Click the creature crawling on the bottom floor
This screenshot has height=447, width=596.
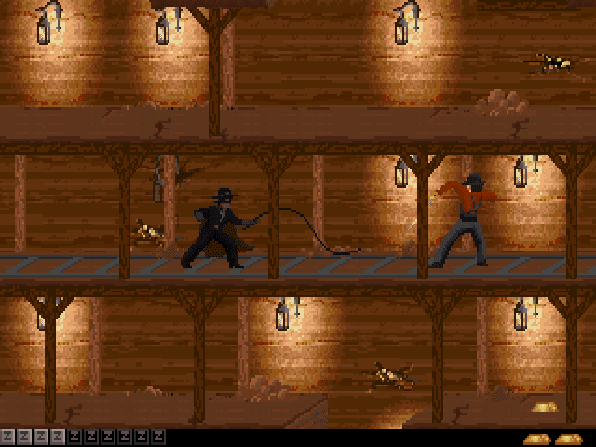pyautogui.click(x=391, y=375)
